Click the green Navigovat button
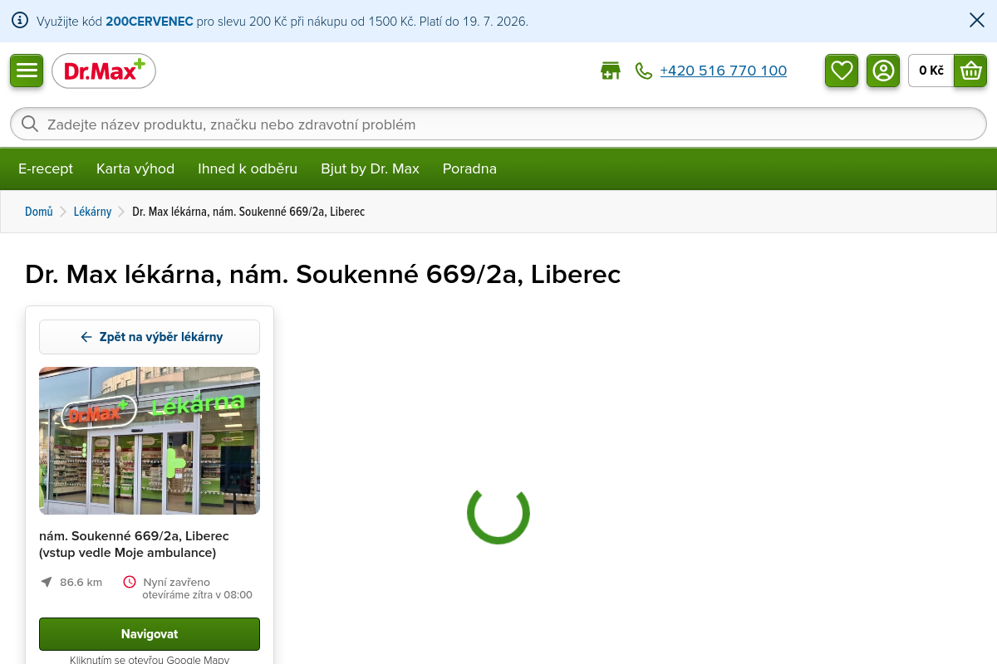 click(150, 634)
